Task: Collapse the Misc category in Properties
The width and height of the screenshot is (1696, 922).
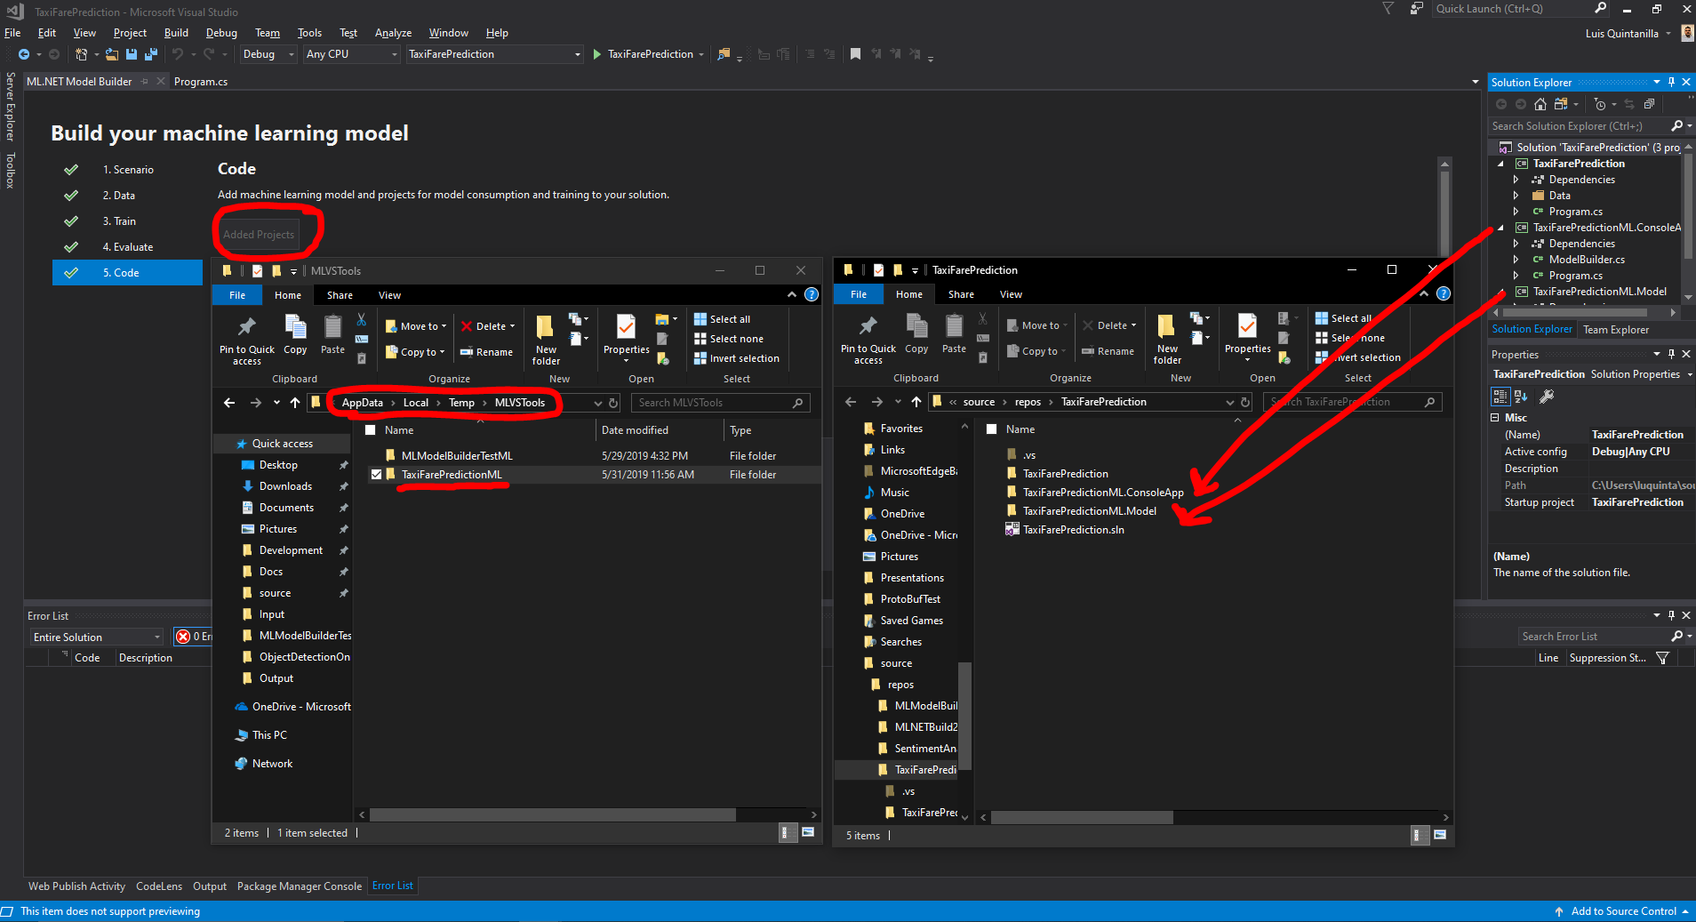Action: click(1495, 418)
